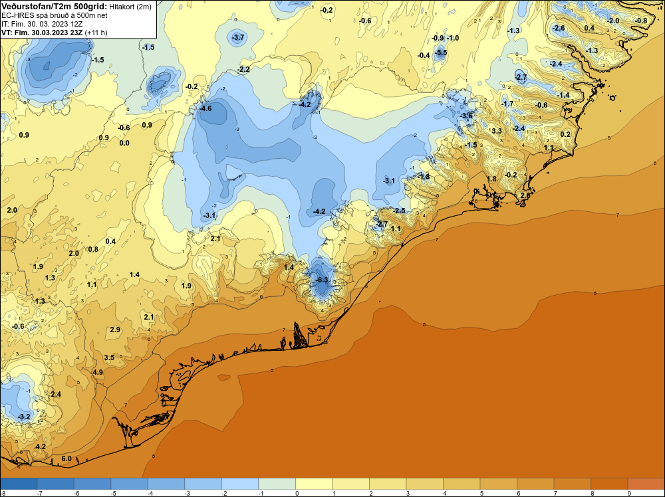The width and height of the screenshot is (665, 497).
Task: Select legend color between 0 and 1
Action: pos(314,484)
